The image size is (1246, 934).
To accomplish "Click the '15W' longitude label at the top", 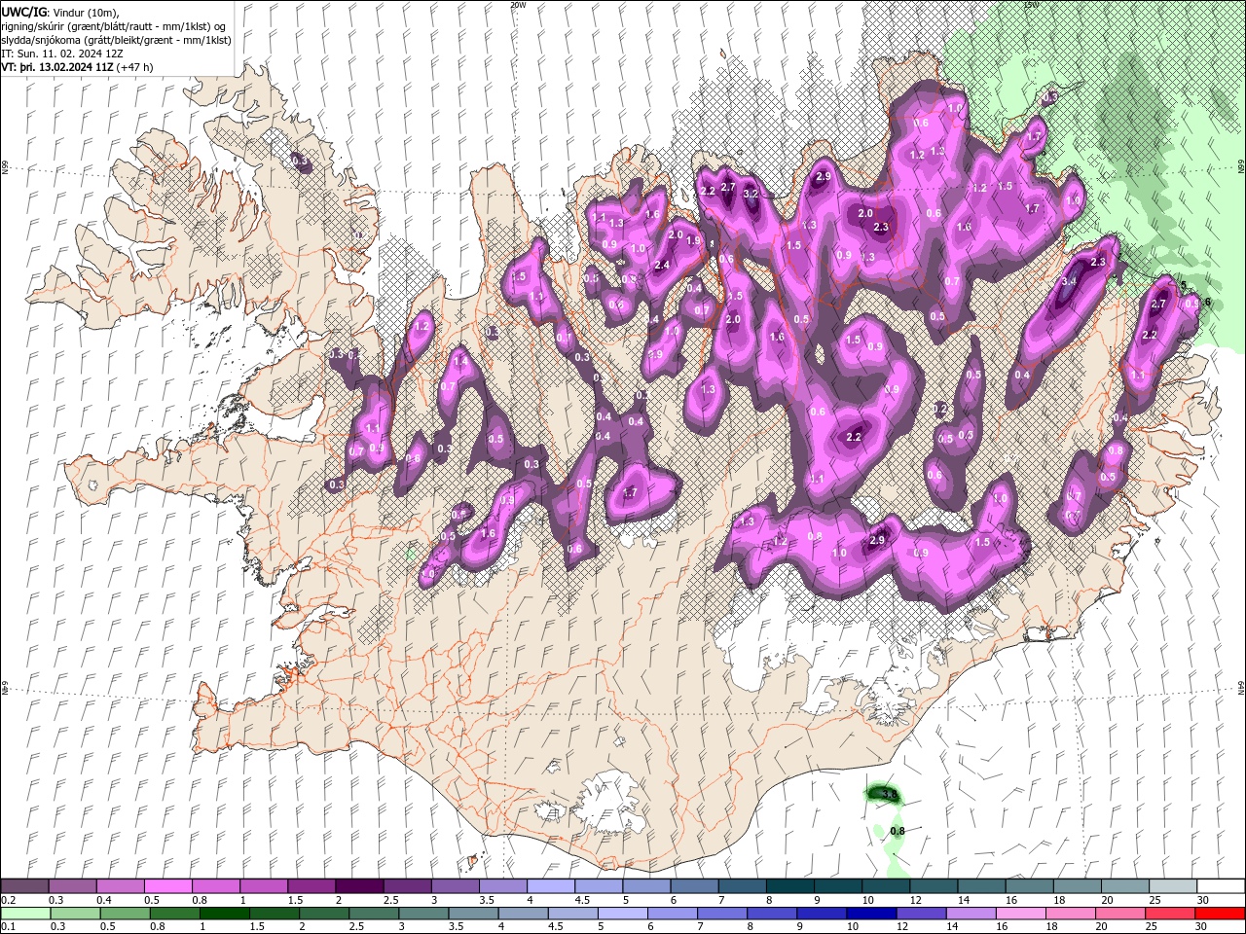I will point(1031,5).
